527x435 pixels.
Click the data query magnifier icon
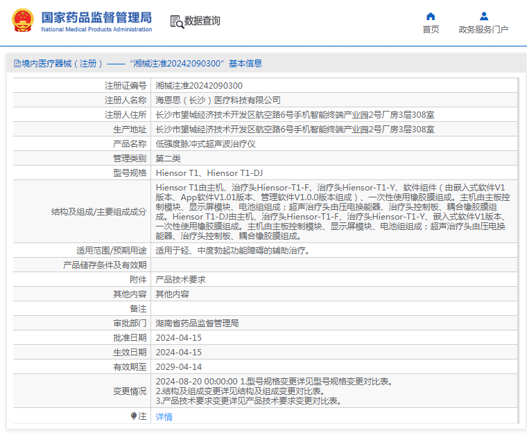coord(177,21)
